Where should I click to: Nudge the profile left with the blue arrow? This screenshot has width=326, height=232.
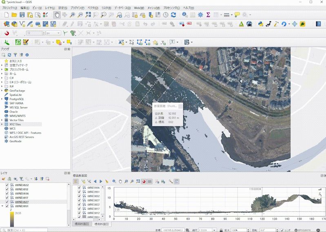[x=95, y=182]
